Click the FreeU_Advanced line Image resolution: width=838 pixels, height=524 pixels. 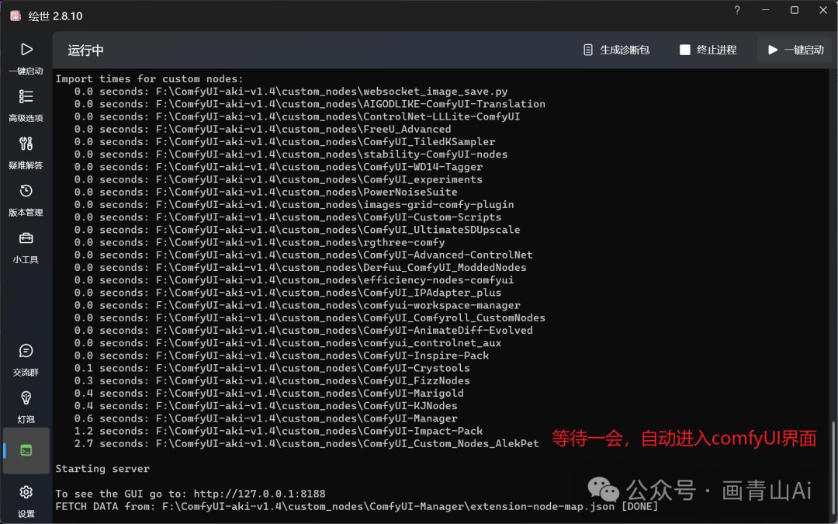coord(262,129)
